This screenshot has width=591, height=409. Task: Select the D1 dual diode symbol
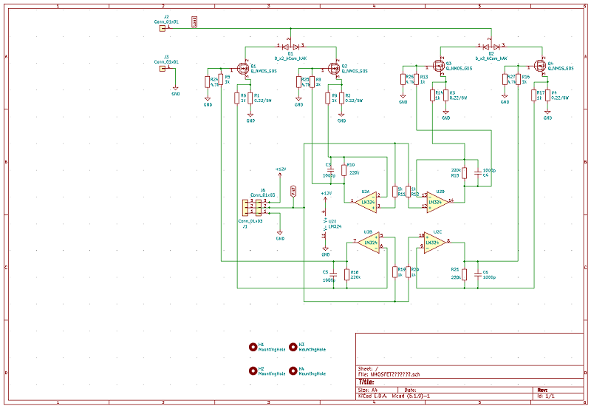tap(290, 46)
